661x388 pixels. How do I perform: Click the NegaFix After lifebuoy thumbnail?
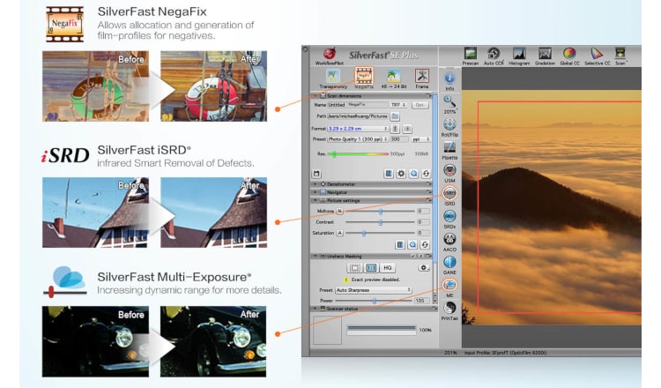[214, 86]
